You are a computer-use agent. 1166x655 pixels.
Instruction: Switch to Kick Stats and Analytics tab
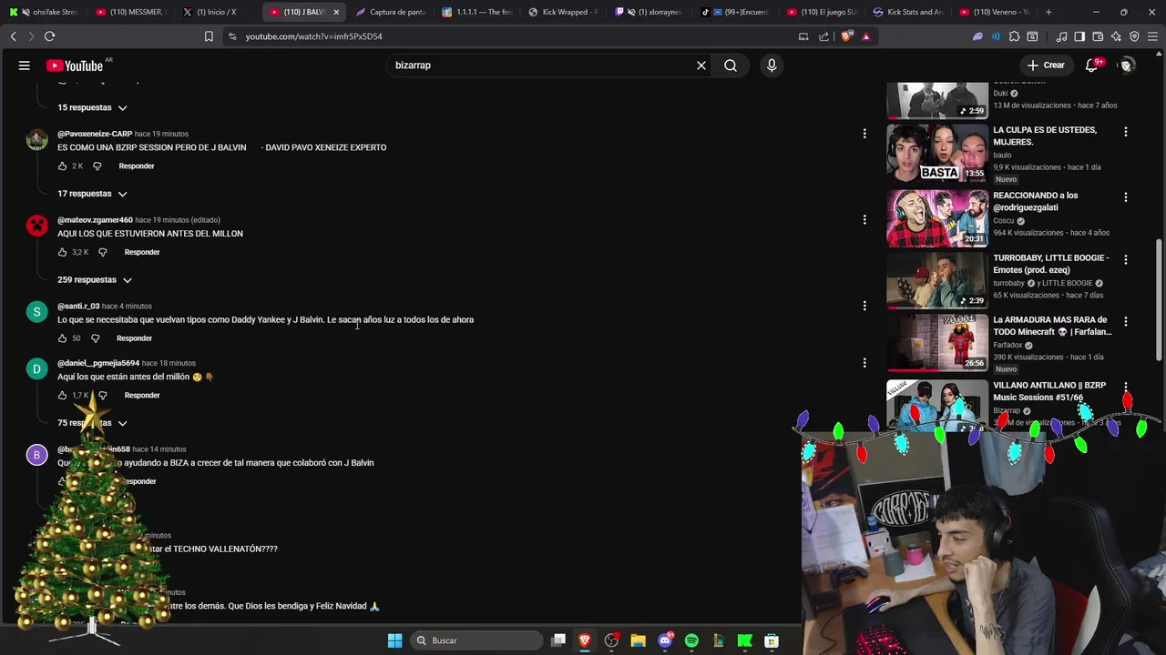pyautogui.click(x=909, y=12)
